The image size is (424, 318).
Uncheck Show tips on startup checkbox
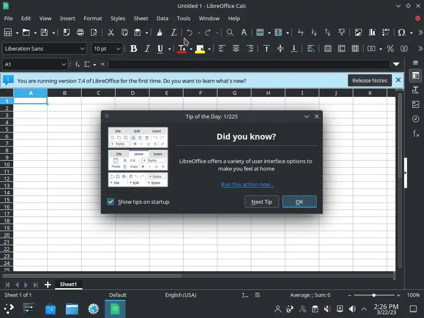(111, 202)
